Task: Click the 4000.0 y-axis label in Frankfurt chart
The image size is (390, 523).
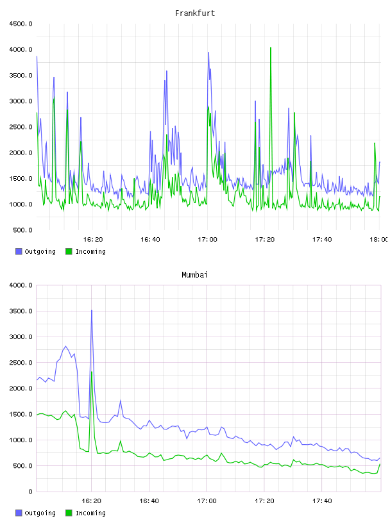Action: (x=21, y=50)
